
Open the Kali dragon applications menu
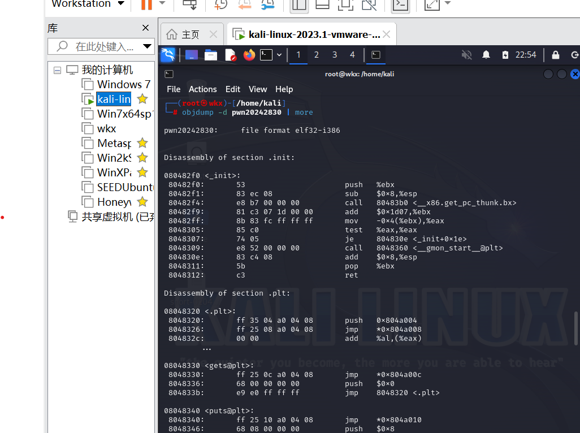point(168,55)
